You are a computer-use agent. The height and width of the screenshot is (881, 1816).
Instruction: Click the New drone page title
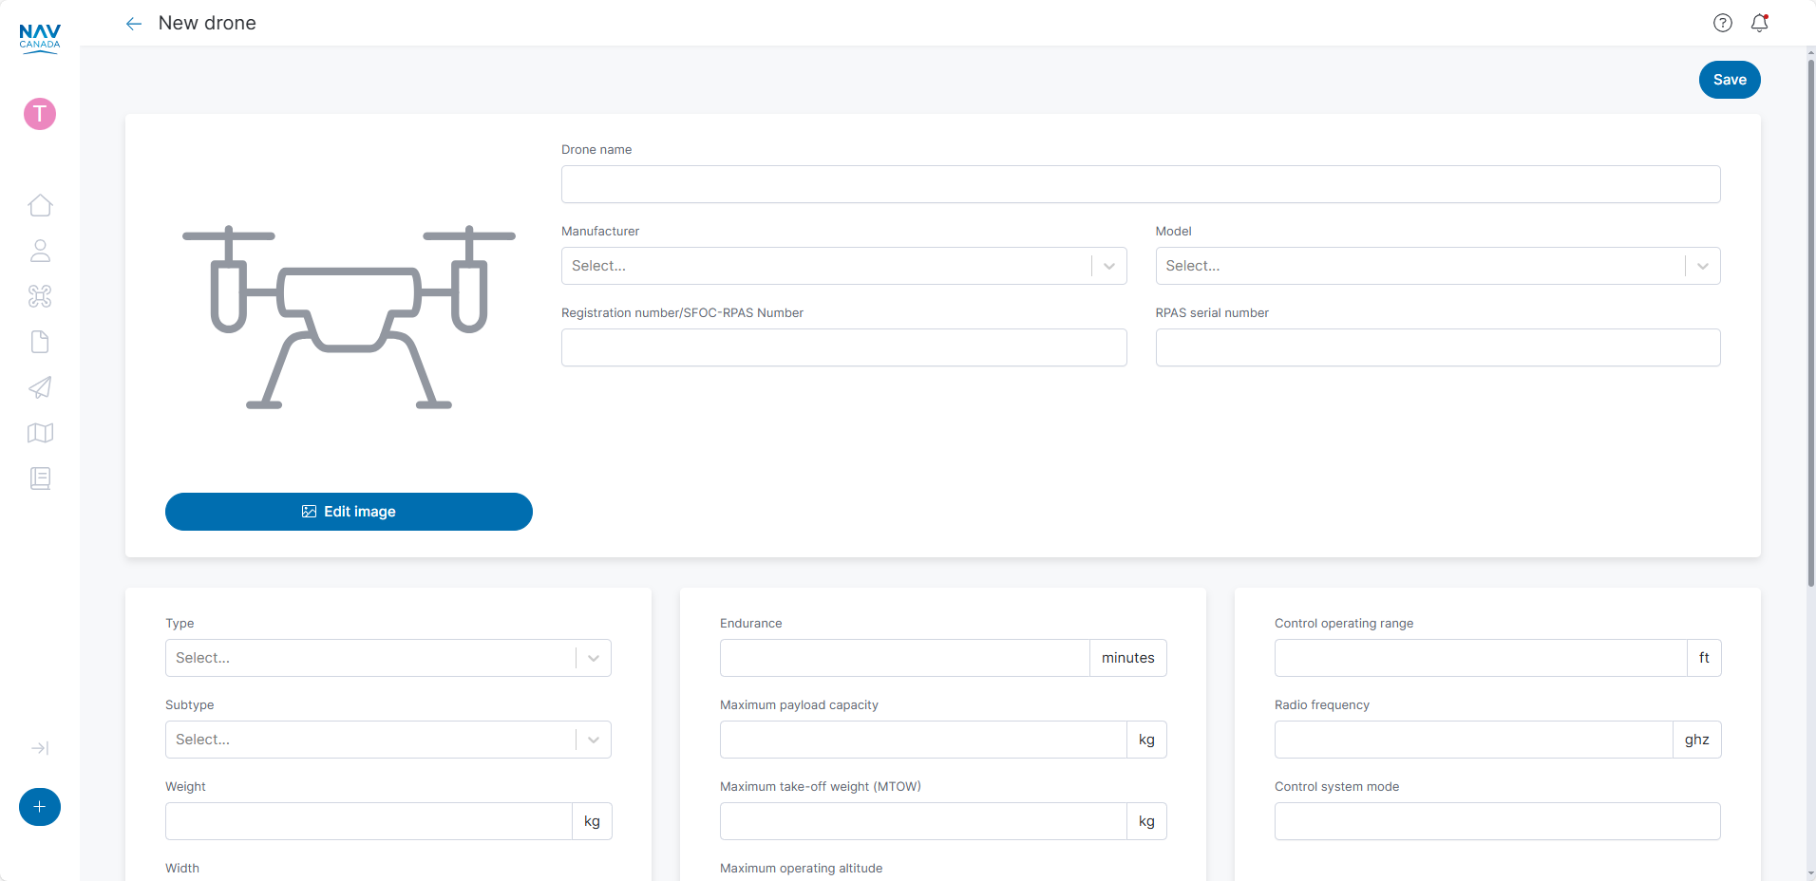(207, 23)
